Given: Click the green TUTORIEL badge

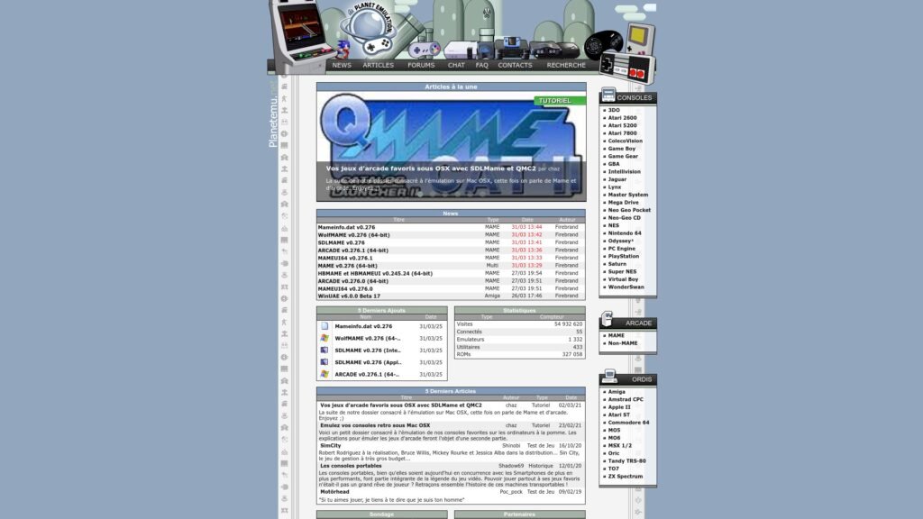Looking at the screenshot, I should [560, 101].
